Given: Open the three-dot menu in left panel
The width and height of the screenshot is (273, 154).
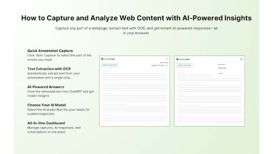Looking at the screenshot, I should [167, 59].
